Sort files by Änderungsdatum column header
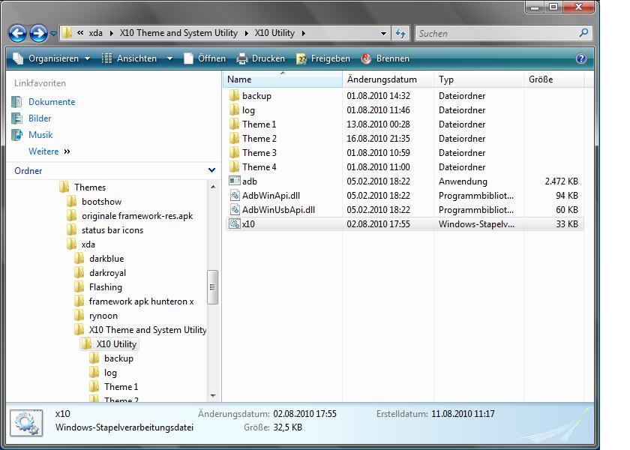Image resolution: width=630 pixels, height=450 pixels. [x=388, y=79]
